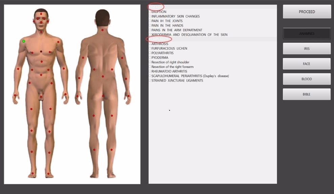Click front figure's foot point on image's left side
The height and width of the screenshot is (194, 334).
pyautogui.click(x=33, y=173)
